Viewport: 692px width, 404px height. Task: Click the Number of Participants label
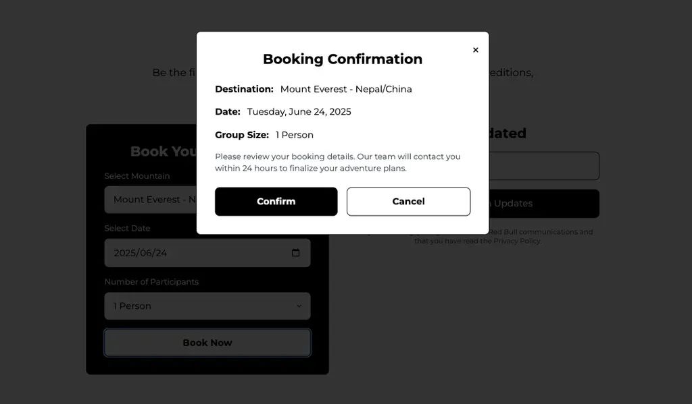tap(151, 282)
